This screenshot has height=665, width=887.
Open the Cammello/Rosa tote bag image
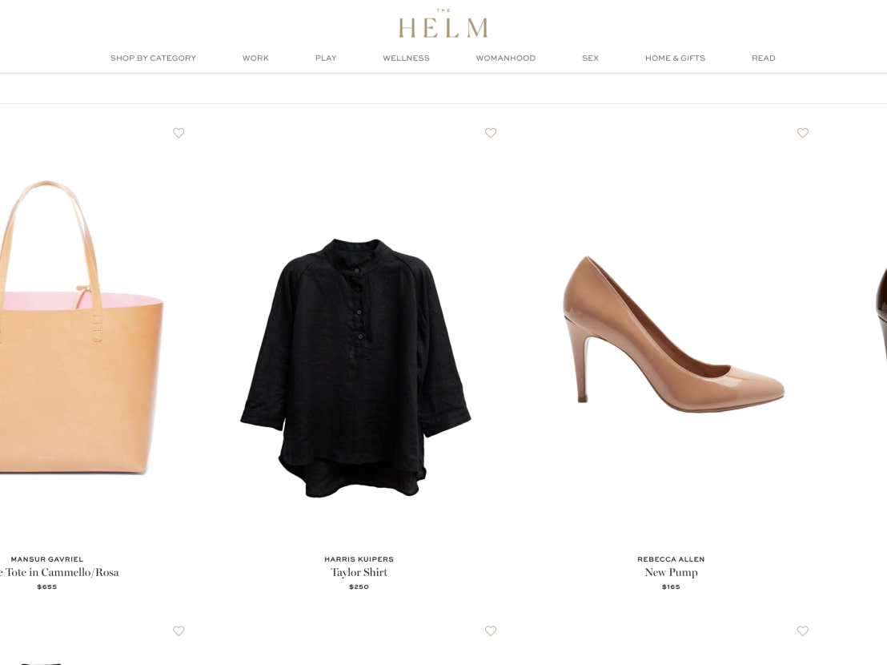tap(79, 327)
